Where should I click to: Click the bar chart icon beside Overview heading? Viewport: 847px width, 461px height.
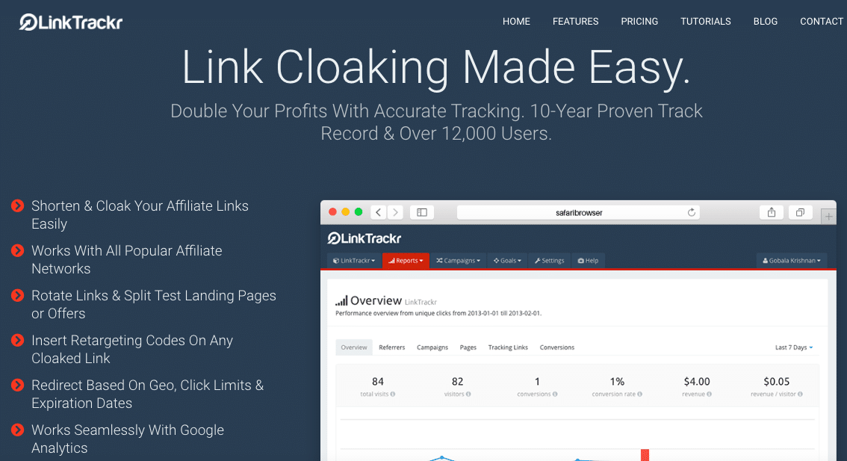pyautogui.click(x=341, y=301)
